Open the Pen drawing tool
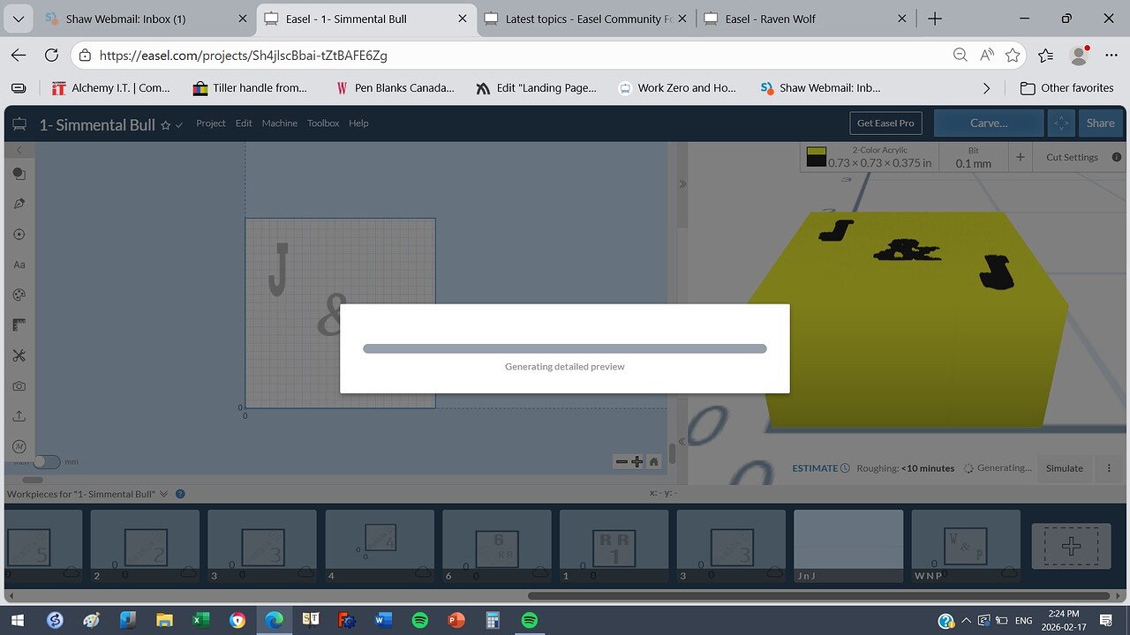 19,203
